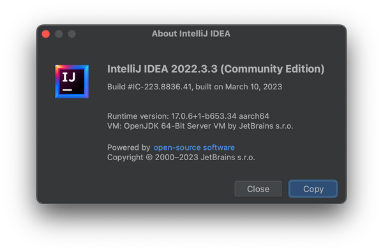Click the 'VM: OpenJDK 64-Bit Server' line
383x252 pixels.
159,126
